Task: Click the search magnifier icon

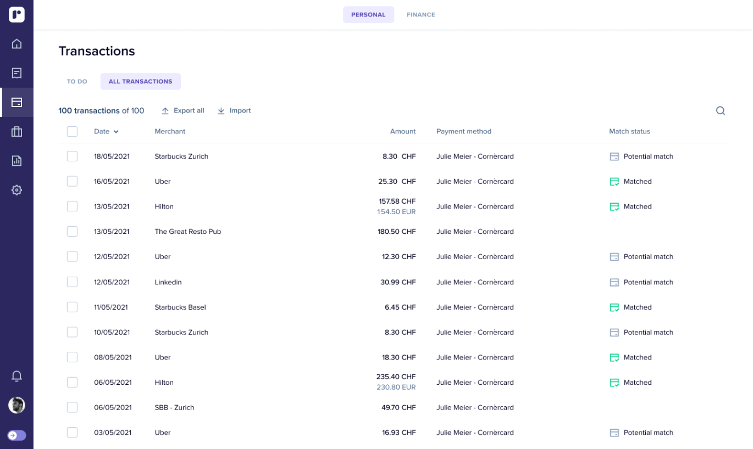Action: click(x=720, y=111)
